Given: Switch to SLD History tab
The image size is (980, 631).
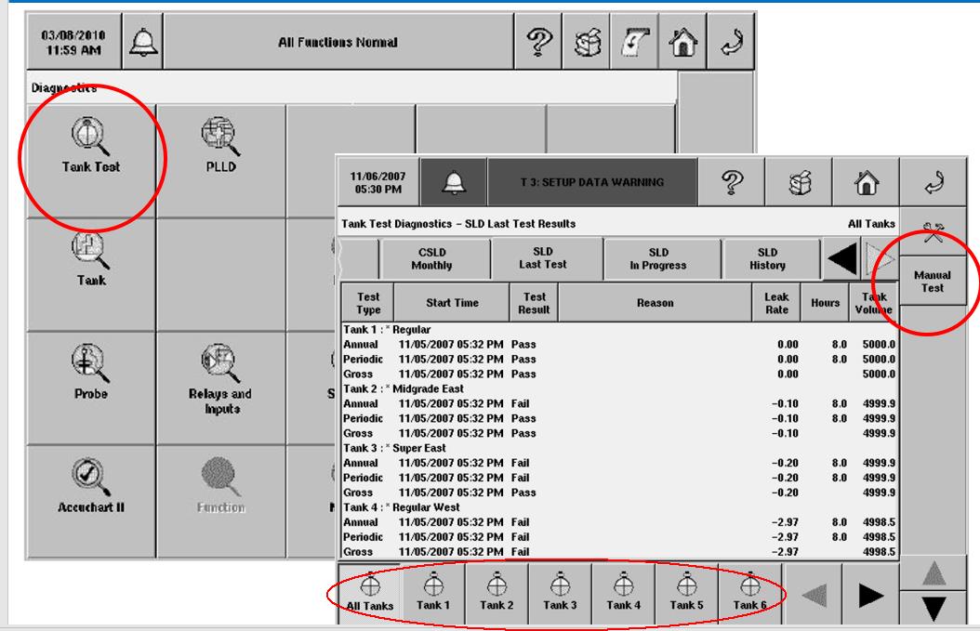Looking at the screenshot, I should [768, 259].
